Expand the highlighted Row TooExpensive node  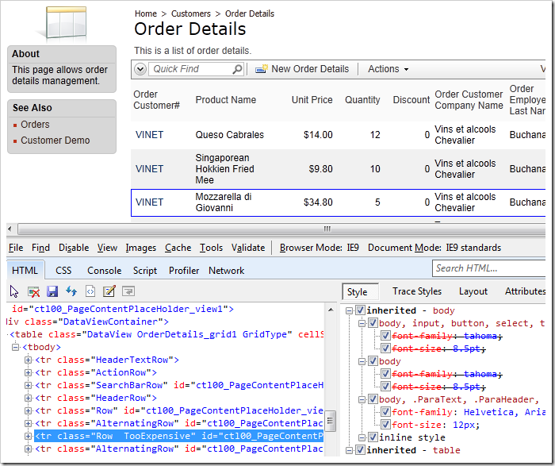[x=28, y=437]
